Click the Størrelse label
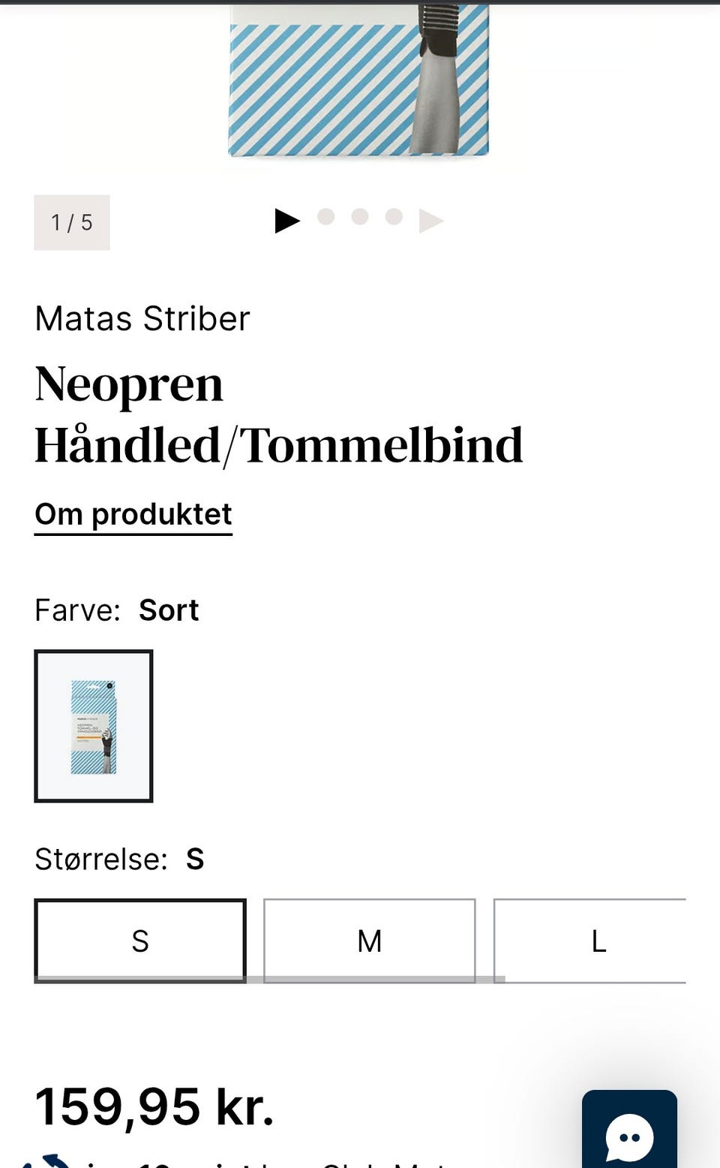This screenshot has width=720, height=1168. point(101,859)
